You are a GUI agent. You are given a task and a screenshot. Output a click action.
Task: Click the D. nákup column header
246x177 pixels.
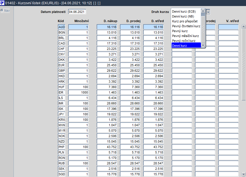point(110,21)
